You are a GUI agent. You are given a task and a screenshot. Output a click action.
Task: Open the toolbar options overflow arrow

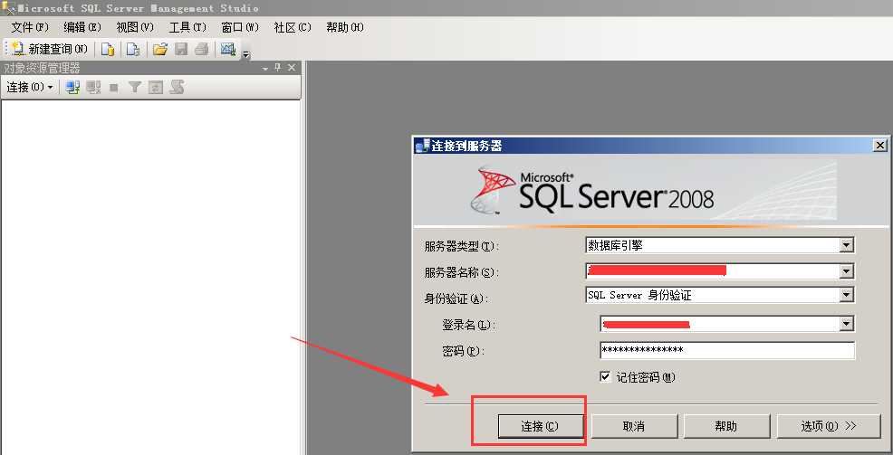pos(246,54)
